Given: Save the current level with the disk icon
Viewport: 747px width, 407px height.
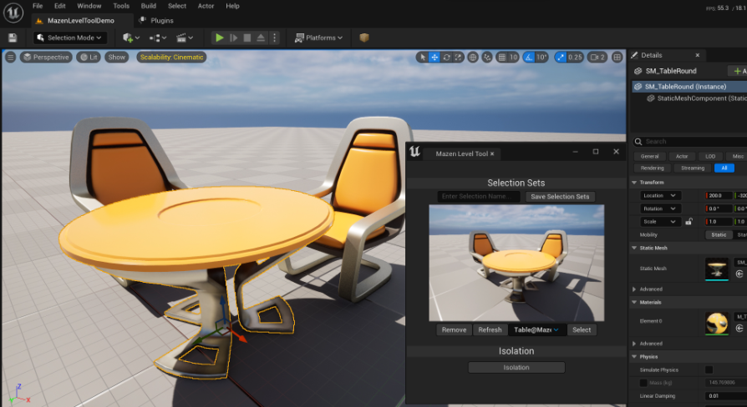Looking at the screenshot, I should [x=13, y=38].
